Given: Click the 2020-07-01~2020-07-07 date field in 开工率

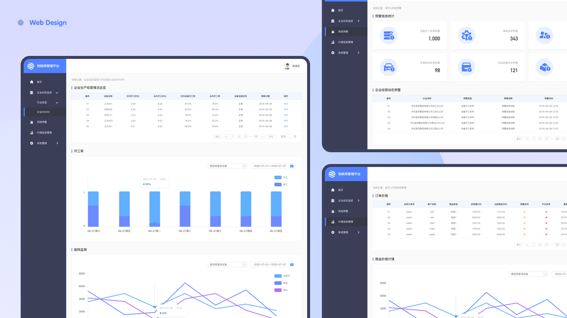Looking at the screenshot, I should pyautogui.click(x=272, y=166).
